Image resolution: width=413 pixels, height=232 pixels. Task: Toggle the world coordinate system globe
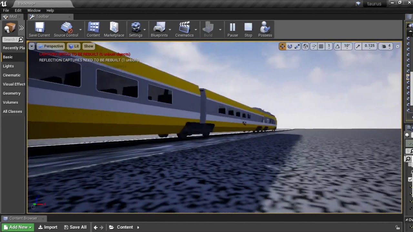[x=305, y=46]
